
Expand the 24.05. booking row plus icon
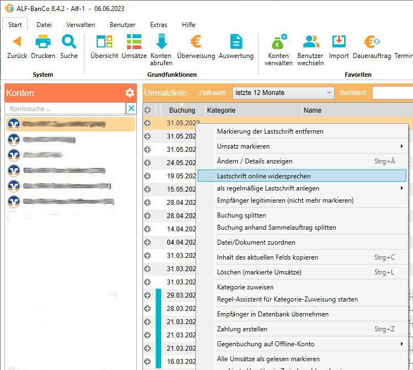pyautogui.click(x=147, y=163)
